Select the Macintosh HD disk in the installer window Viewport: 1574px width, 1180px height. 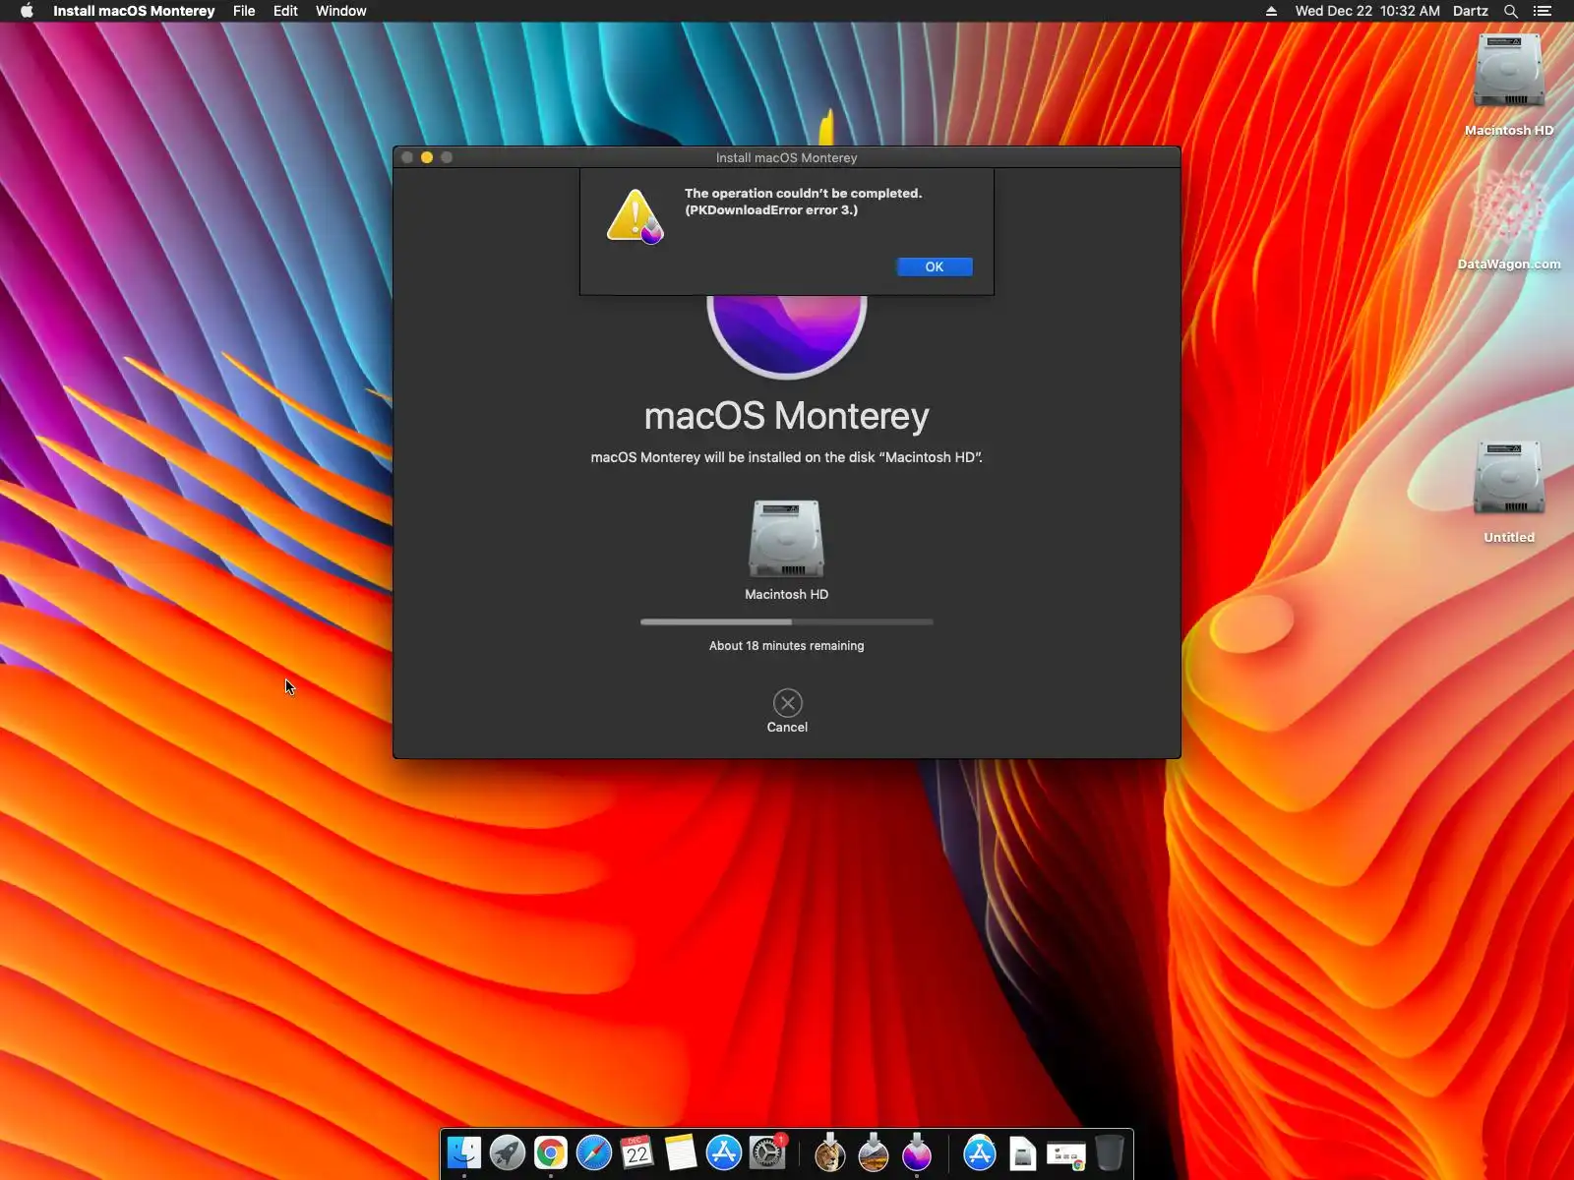pyautogui.click(x=786, y=539)
